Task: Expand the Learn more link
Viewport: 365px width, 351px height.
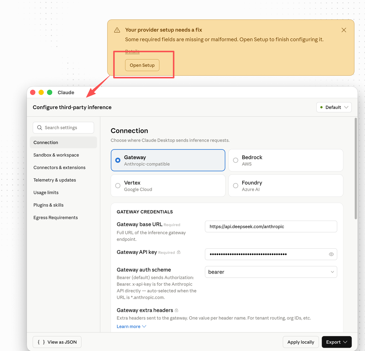Action: pos(131,326)
